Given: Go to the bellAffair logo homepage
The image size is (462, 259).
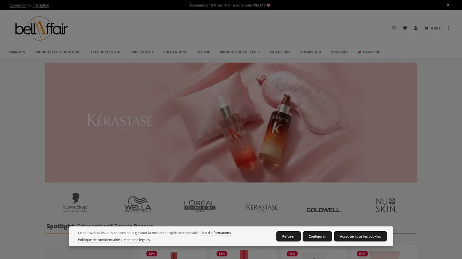Looking at the screenshot, I should click(x=42, y=29).
